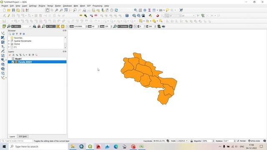Save the project using the floppy icon

pyautogui.click(x=13, y=10)
